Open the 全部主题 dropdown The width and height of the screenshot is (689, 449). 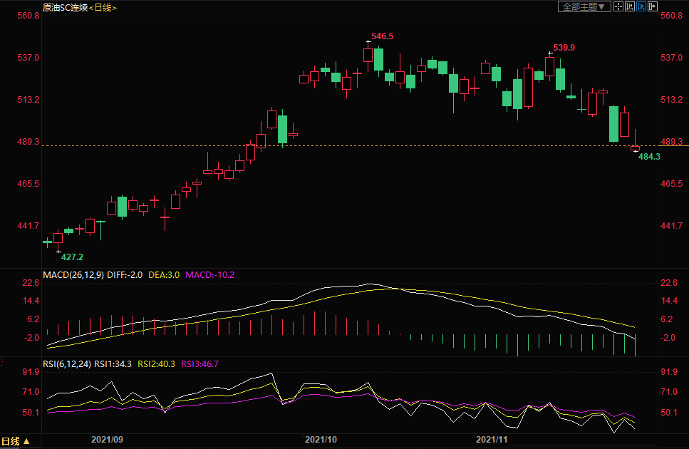(584, 6)
